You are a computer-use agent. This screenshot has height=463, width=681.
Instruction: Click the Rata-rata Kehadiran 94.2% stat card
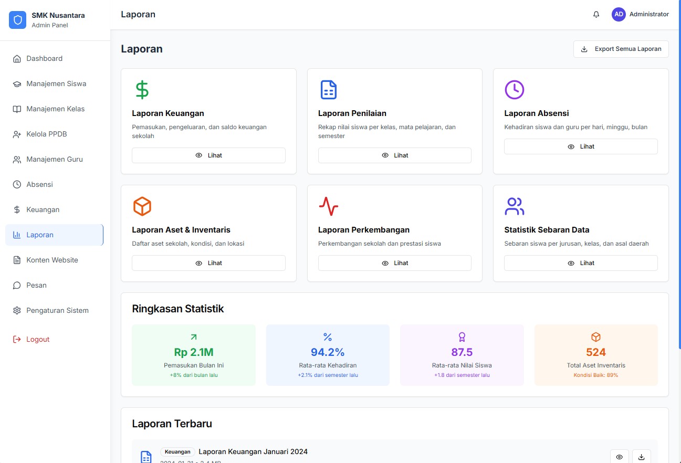(x=328, y=355)
